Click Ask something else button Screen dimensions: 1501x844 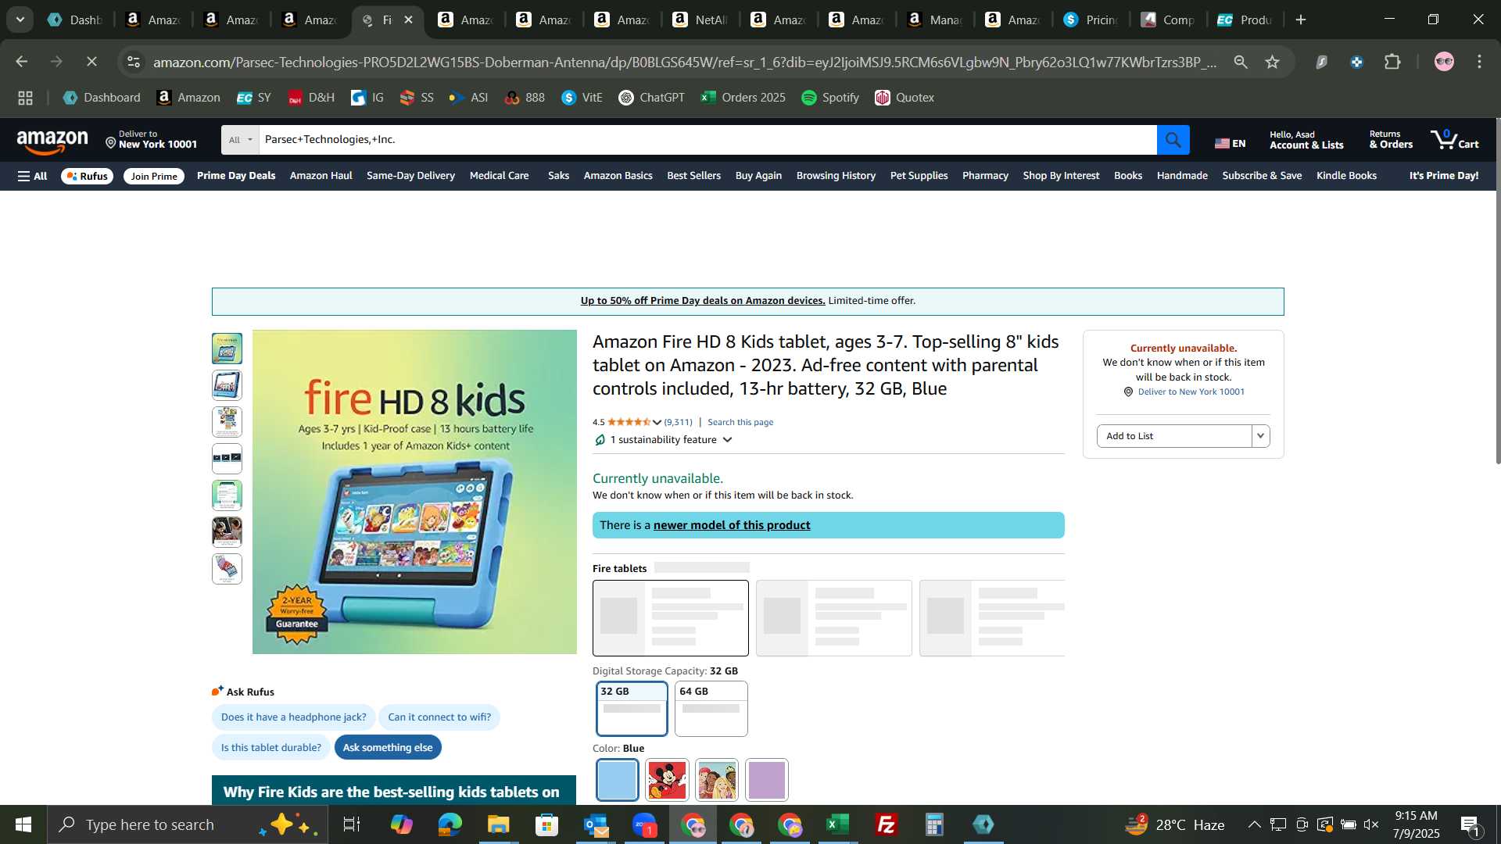(x=388, y=748)
